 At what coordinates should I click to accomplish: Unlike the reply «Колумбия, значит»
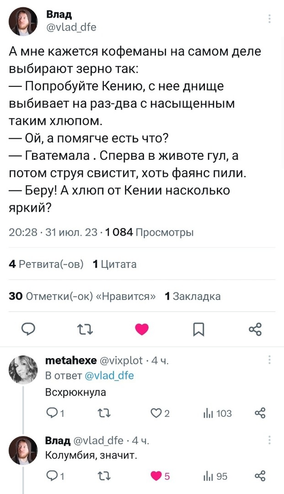[155, 476]
